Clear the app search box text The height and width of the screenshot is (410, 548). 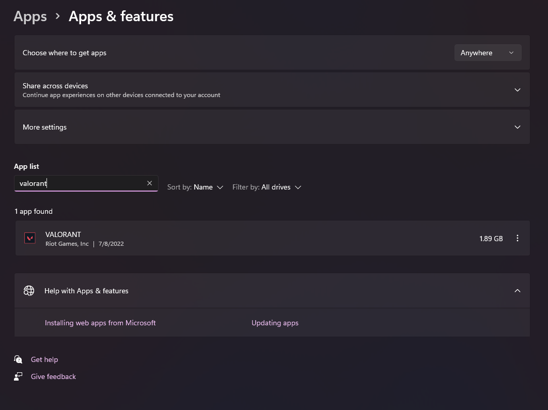(x=150, y=183)
